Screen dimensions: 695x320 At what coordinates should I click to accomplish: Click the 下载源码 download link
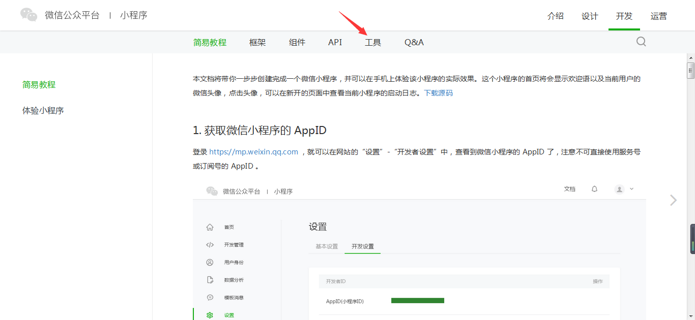[x=439, y=93]
